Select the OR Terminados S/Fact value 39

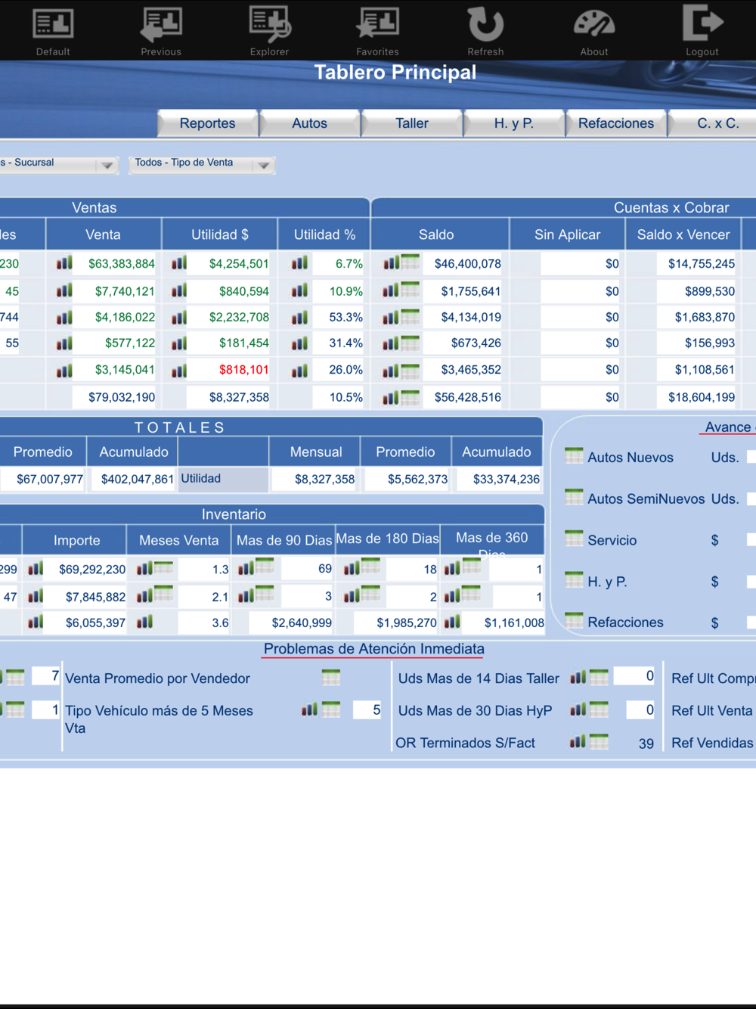click(646, 744)
